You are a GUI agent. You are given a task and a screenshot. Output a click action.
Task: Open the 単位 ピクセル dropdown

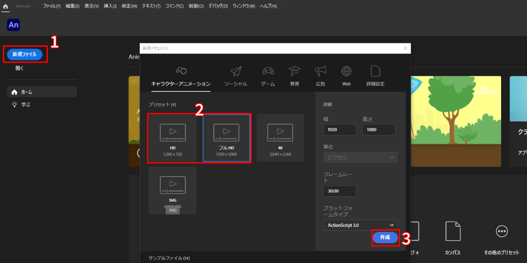click(x=361, y=157)
